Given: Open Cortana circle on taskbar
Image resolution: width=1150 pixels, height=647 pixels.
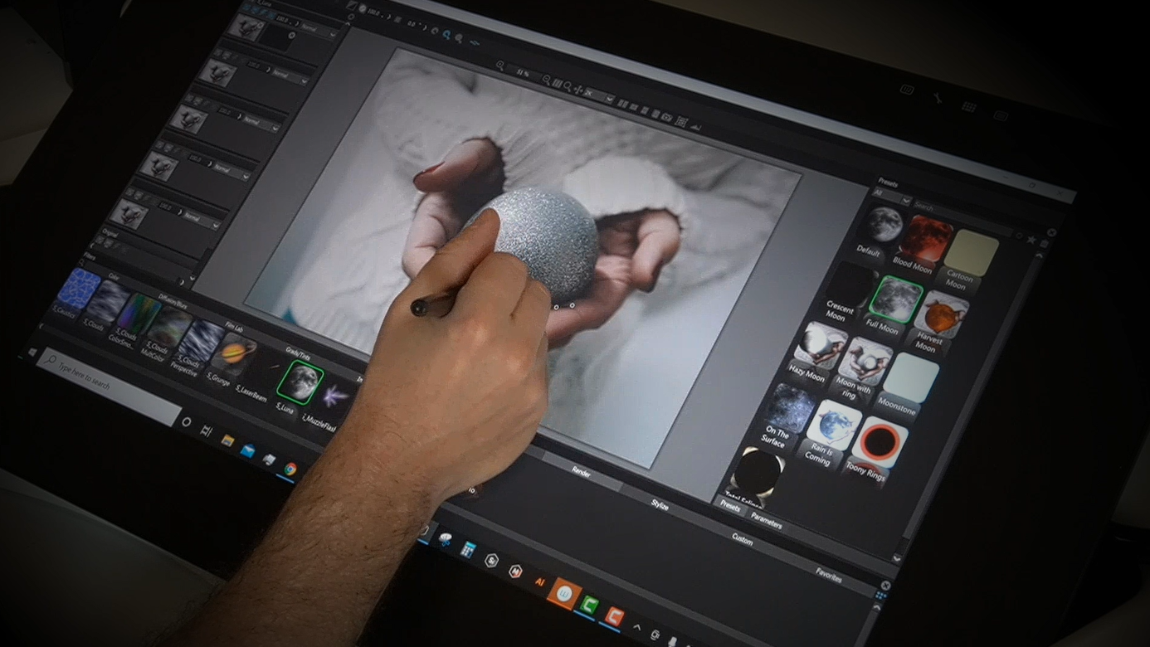Looking at the screenshot, I should point(187,421).
